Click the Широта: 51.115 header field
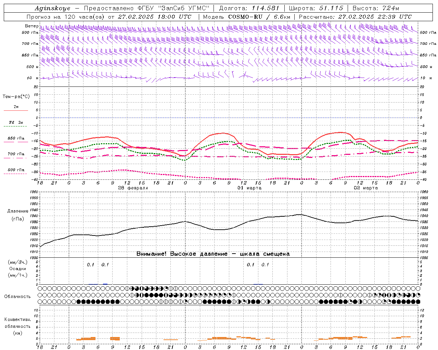 tap(316, 8)
